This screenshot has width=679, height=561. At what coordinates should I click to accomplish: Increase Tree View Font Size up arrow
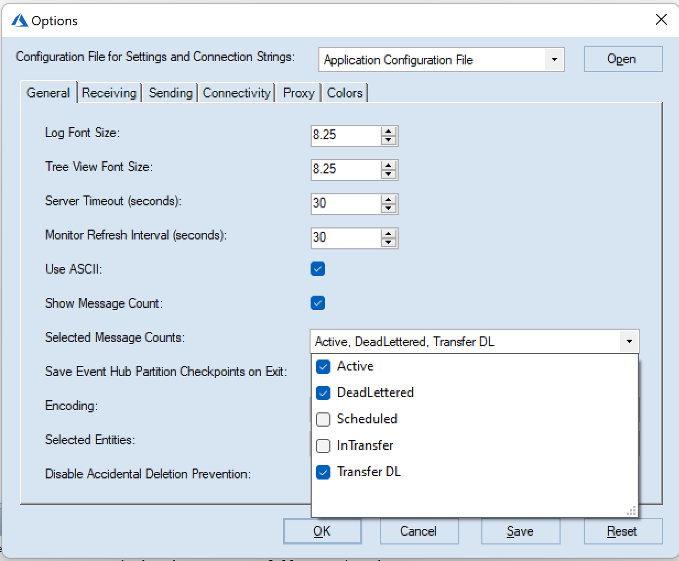coord(389,166)
